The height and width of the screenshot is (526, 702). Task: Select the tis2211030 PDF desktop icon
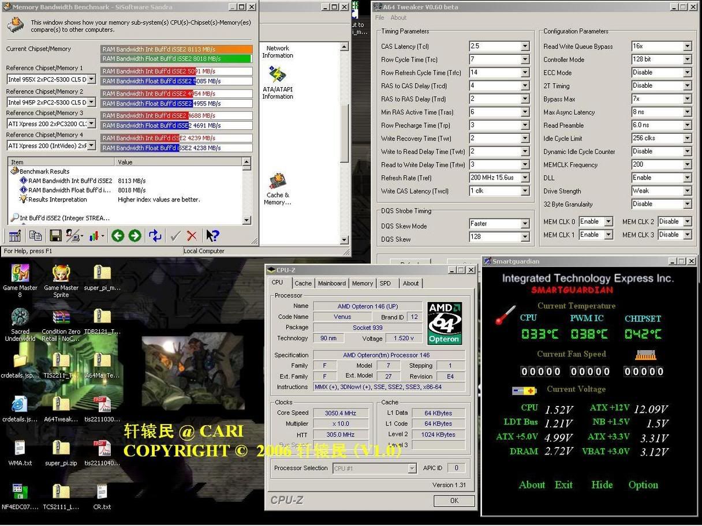[102, 409]
